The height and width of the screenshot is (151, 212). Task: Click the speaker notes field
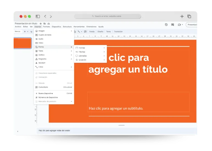pyautogui.click(x=117, y=130)
